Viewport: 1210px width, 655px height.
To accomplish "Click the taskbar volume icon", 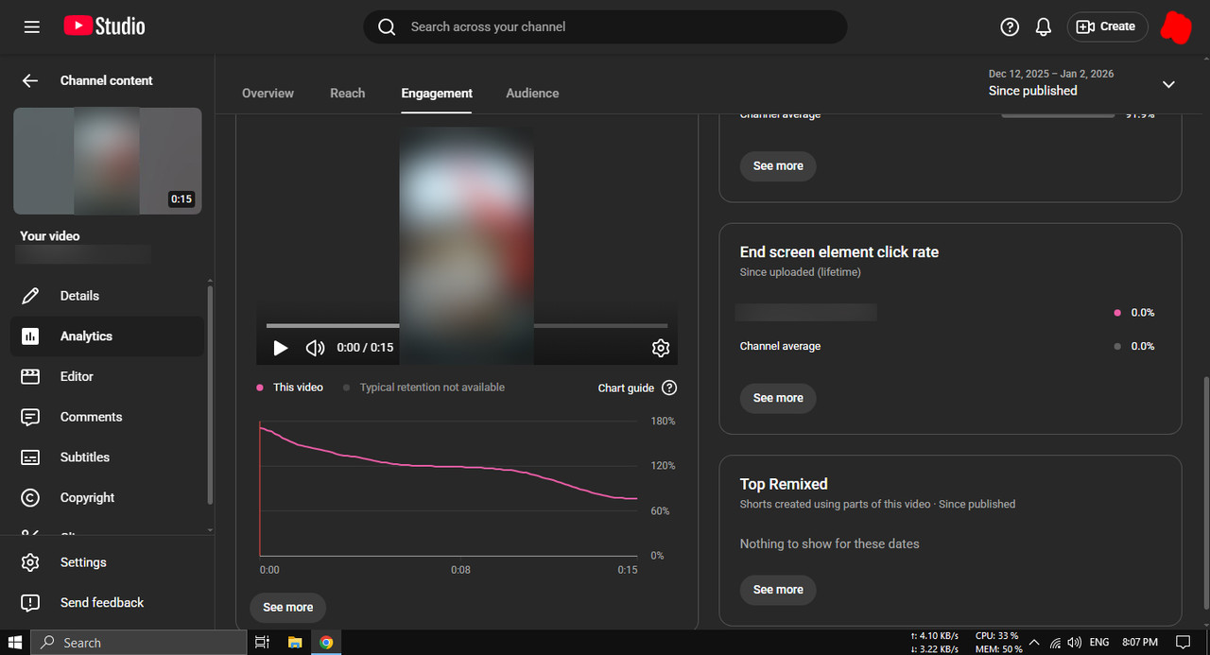I will 1075,643.
